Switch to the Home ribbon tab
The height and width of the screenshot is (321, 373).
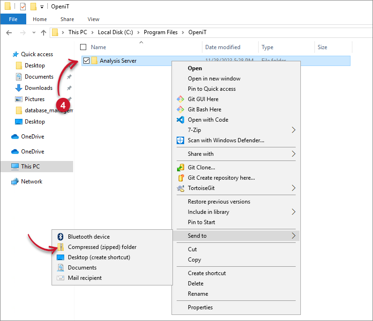pos(40,19)
